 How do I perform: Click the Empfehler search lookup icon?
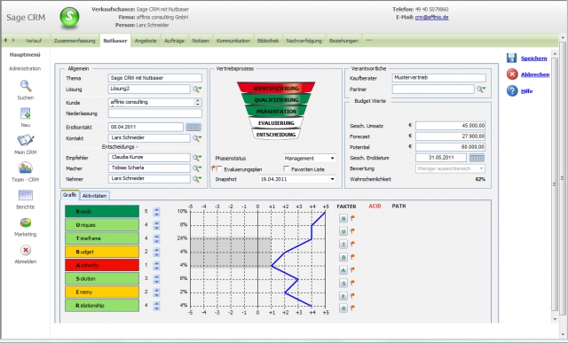click(x=197, y=158)
